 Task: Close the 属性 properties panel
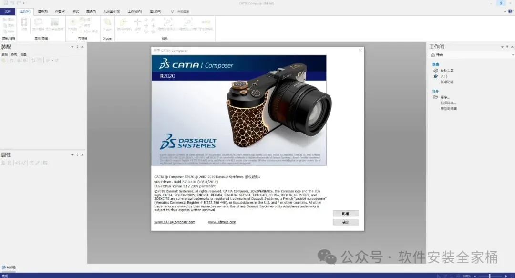[82, 155]
